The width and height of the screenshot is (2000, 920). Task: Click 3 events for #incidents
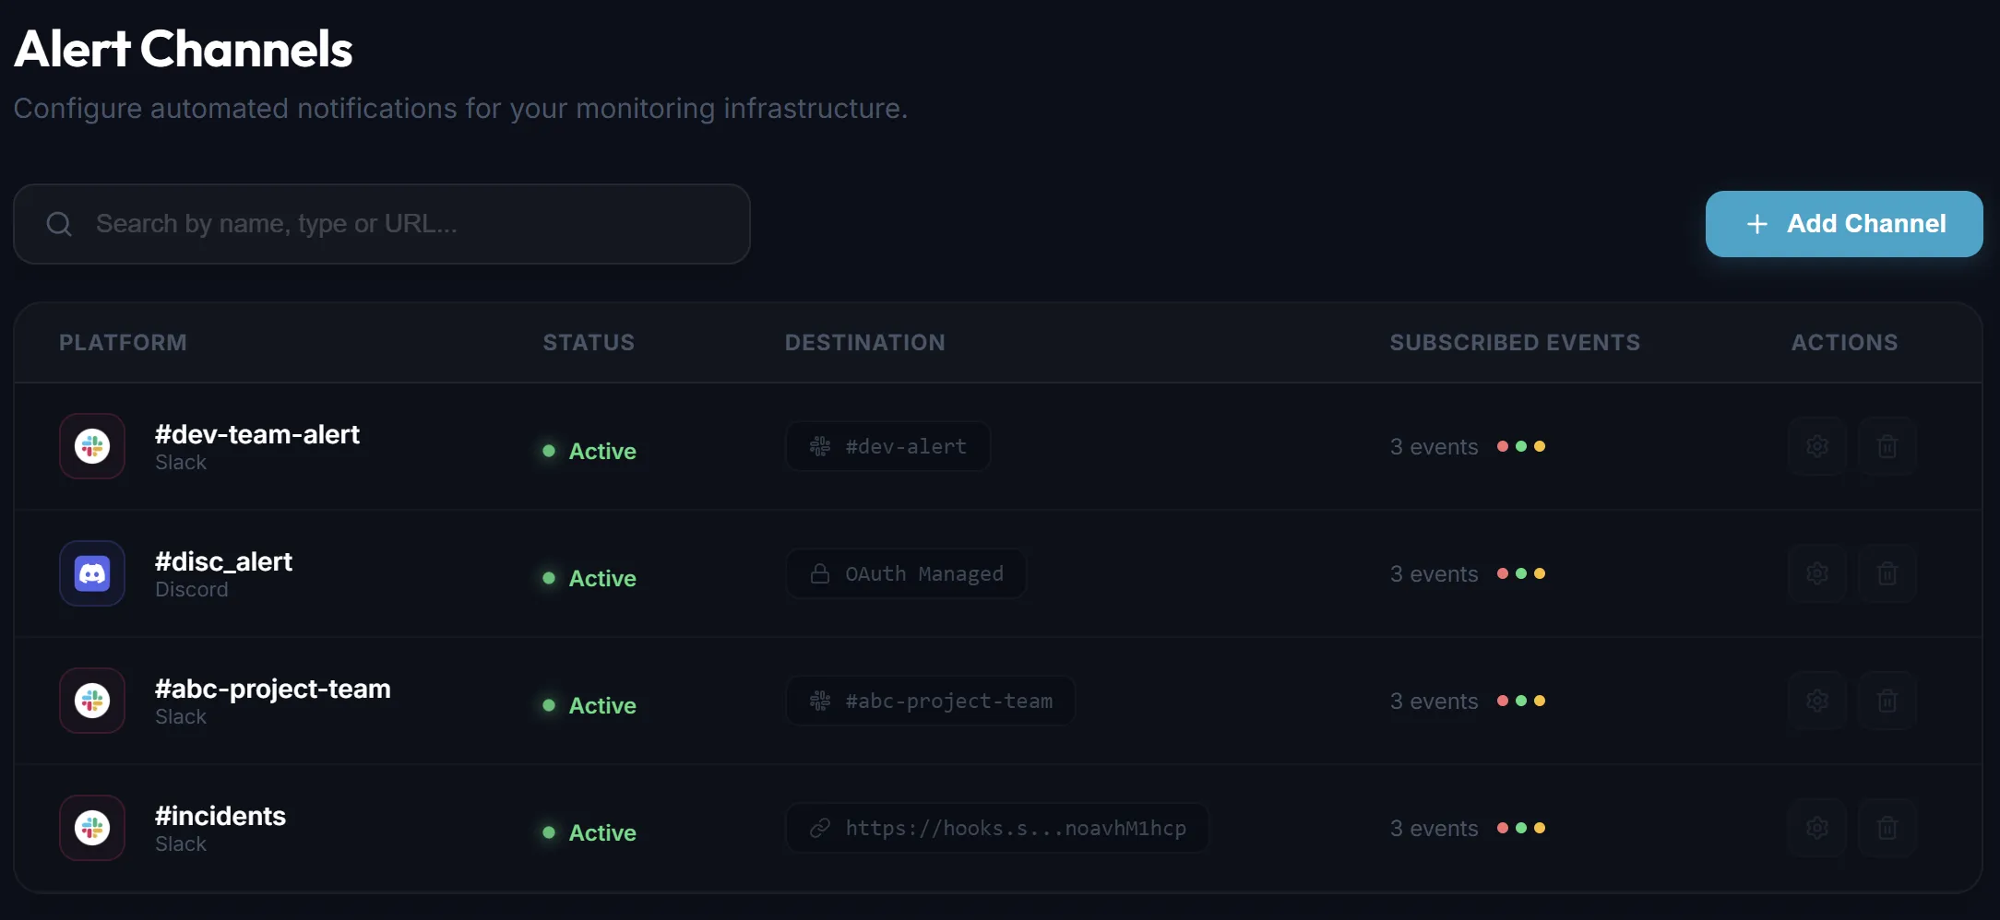coord(1434,829)
